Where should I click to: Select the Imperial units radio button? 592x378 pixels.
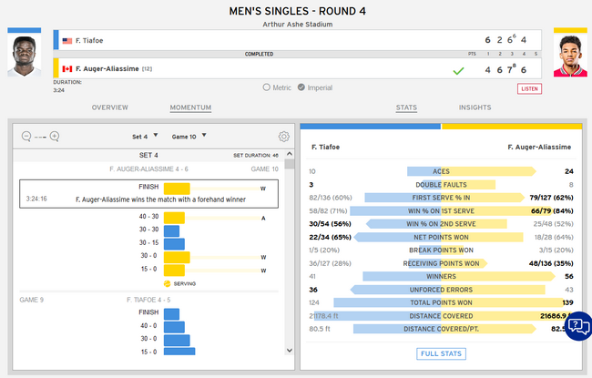[x=301, y=87]
